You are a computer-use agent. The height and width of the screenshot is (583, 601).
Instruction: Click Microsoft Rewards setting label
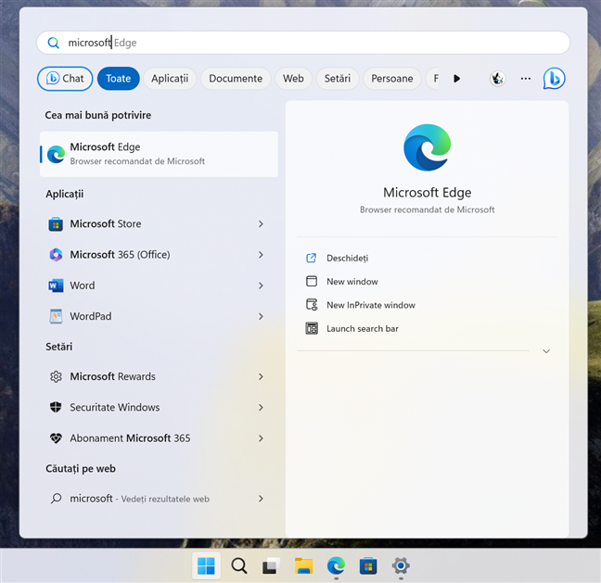tap(113, 376)
